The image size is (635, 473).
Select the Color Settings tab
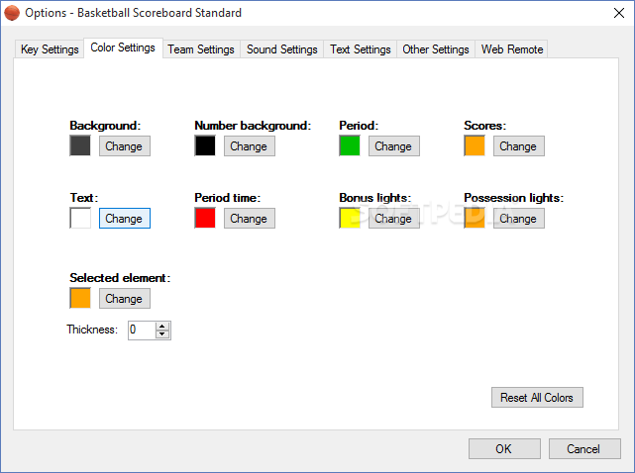123,47
